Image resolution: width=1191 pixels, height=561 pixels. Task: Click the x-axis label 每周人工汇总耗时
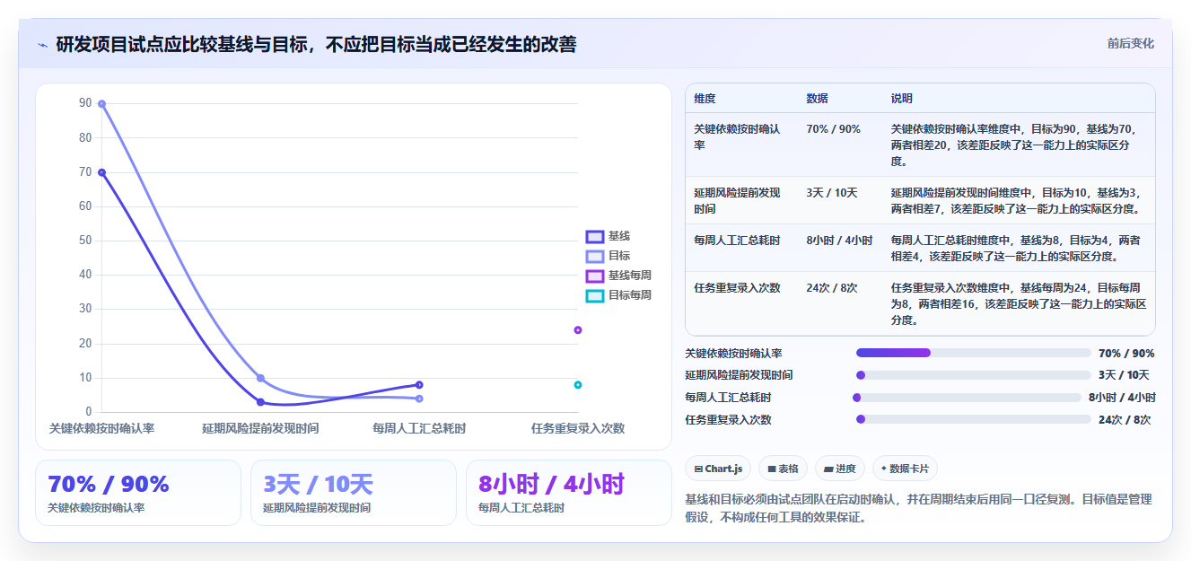tap(419, 429)
